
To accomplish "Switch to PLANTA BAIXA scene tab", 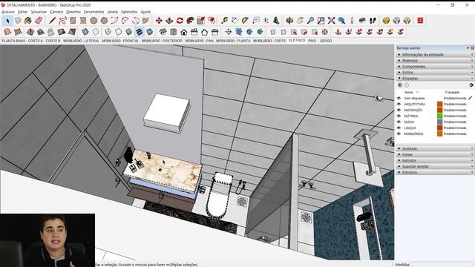I will pyautogui.click(x=13, y=41).
